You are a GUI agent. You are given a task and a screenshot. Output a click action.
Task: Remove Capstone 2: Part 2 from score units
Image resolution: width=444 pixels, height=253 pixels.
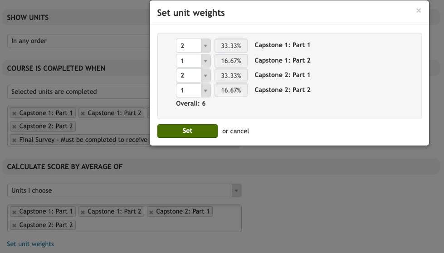click(x=15, y=225)
